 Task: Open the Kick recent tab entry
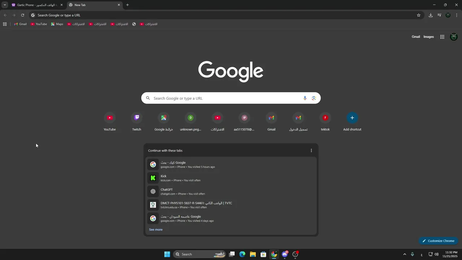231,178
